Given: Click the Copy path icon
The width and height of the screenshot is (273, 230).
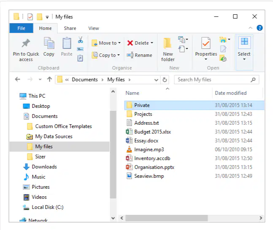Looking at the screenshot, I should point(80,49).
